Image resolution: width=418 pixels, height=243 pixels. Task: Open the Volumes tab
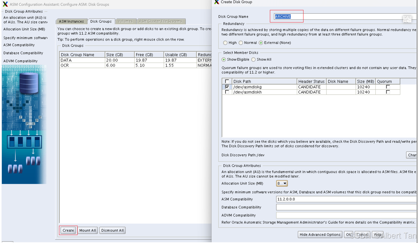[125, 21]
